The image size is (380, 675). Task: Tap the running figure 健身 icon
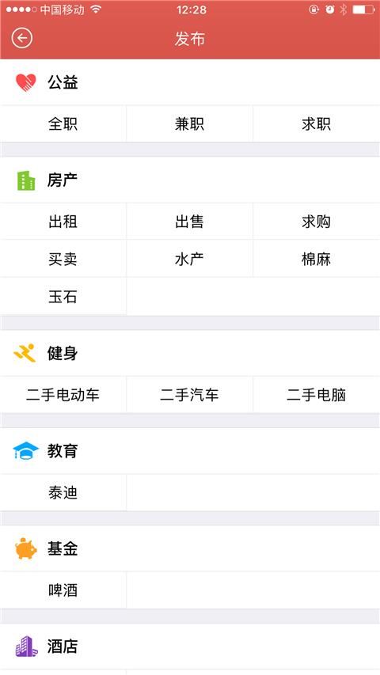click(x=25, y=353)
